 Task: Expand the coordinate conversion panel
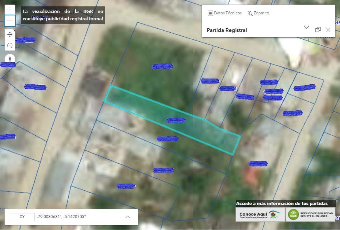(x=128, y=217)
